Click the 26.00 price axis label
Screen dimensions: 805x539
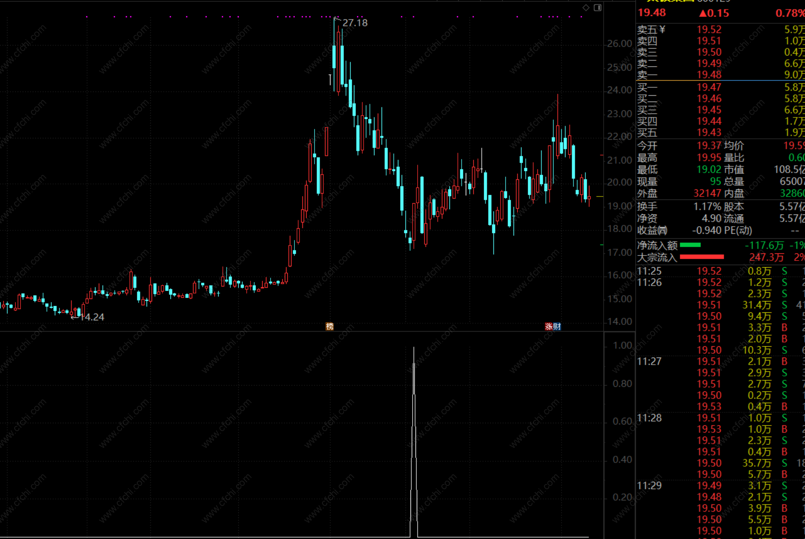[619, 43]
